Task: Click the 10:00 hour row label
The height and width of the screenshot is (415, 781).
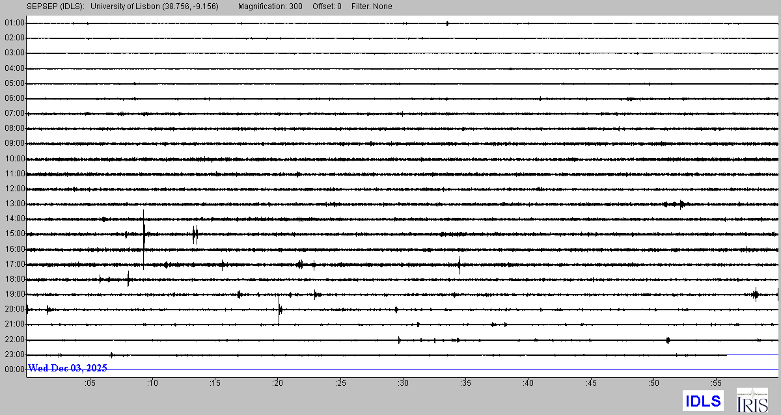Action: coord(14,159)
